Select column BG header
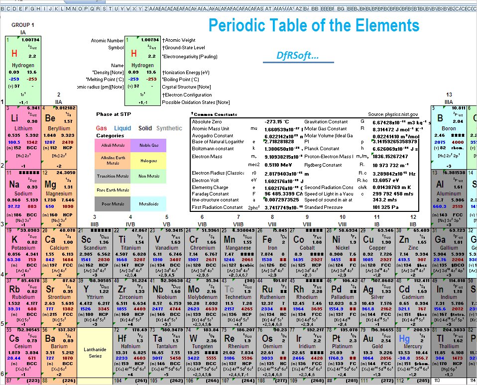 point(341,9)
